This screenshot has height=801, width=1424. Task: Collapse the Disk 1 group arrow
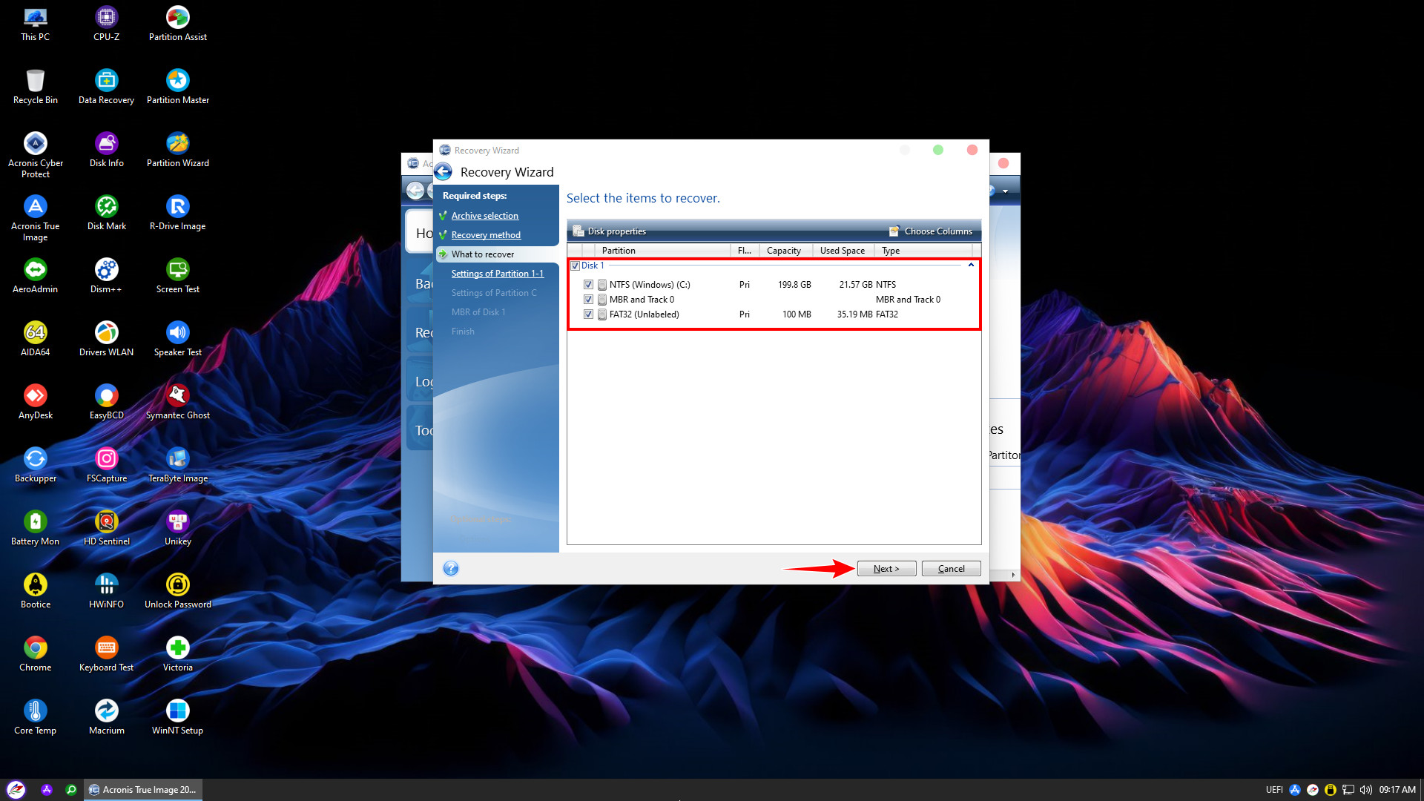pos(971,266)
